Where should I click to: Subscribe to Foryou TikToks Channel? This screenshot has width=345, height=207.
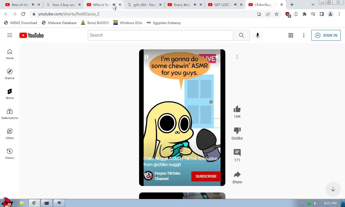[x=206, y=176]
